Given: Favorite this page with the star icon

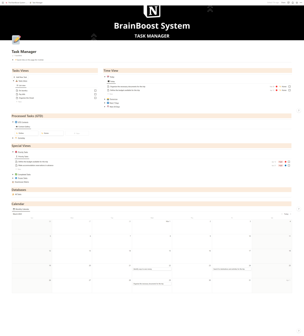Looking at the screenshot, I should 297,3.
